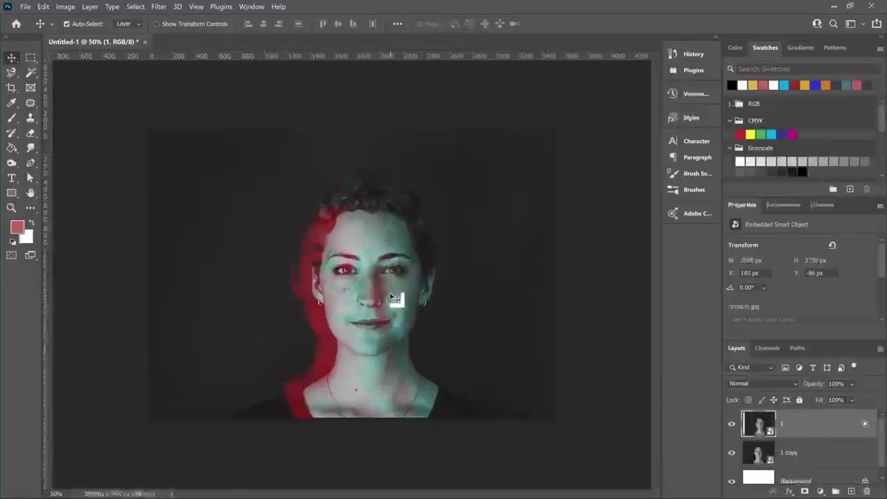Select the Move tool

click(12, 58)
